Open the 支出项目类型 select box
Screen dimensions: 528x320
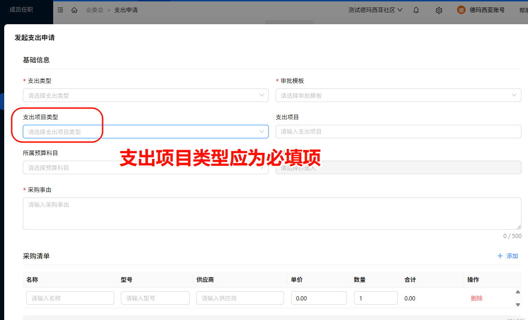(x=146, y=132)
